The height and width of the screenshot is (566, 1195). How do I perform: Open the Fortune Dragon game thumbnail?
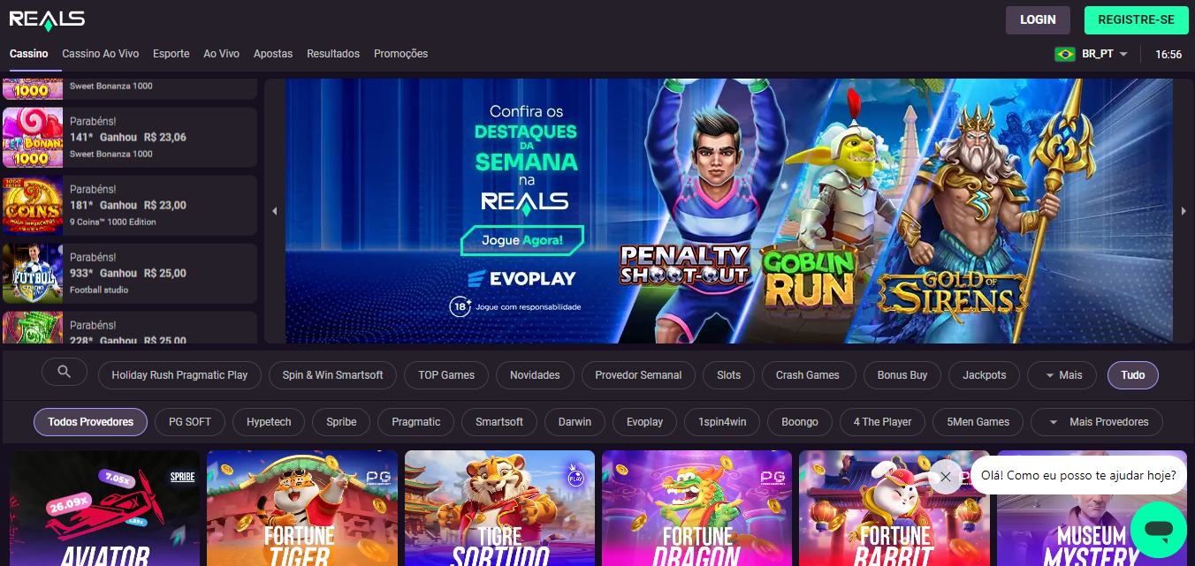tap(697, 508)
